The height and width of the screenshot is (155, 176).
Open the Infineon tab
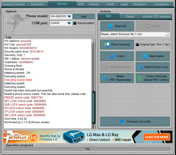(94, 4)
